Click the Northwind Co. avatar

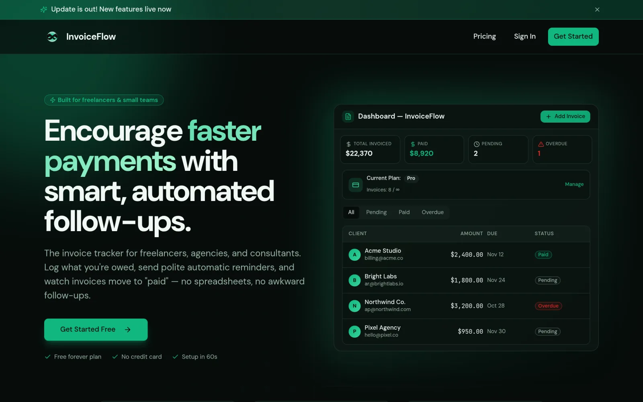[x=354, y=306]
